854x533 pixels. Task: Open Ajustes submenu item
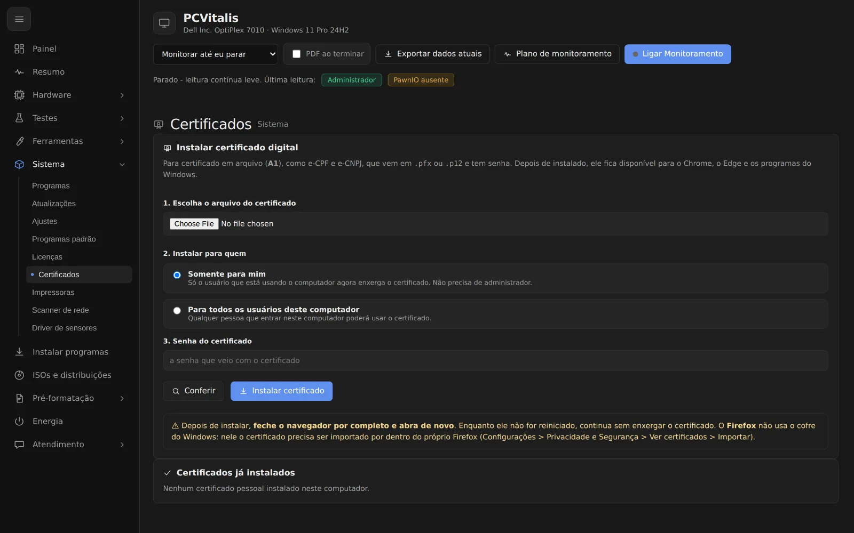click(x=79, y=221)
